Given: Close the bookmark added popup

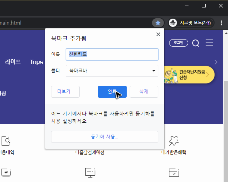Looking at the screenshot, I should [158, 34].
